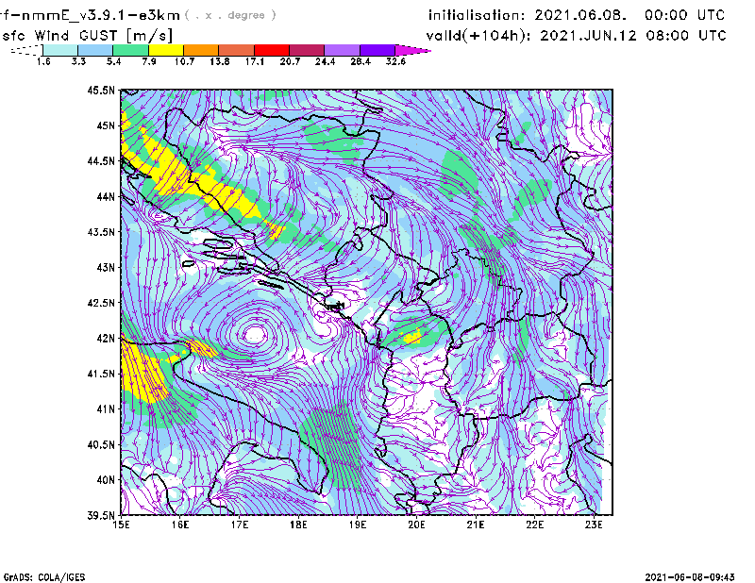Image resolution: width=755 pixels, height=583 pixels.
Task: Click the legend value 10.7
Action: (x=184, y=61)
